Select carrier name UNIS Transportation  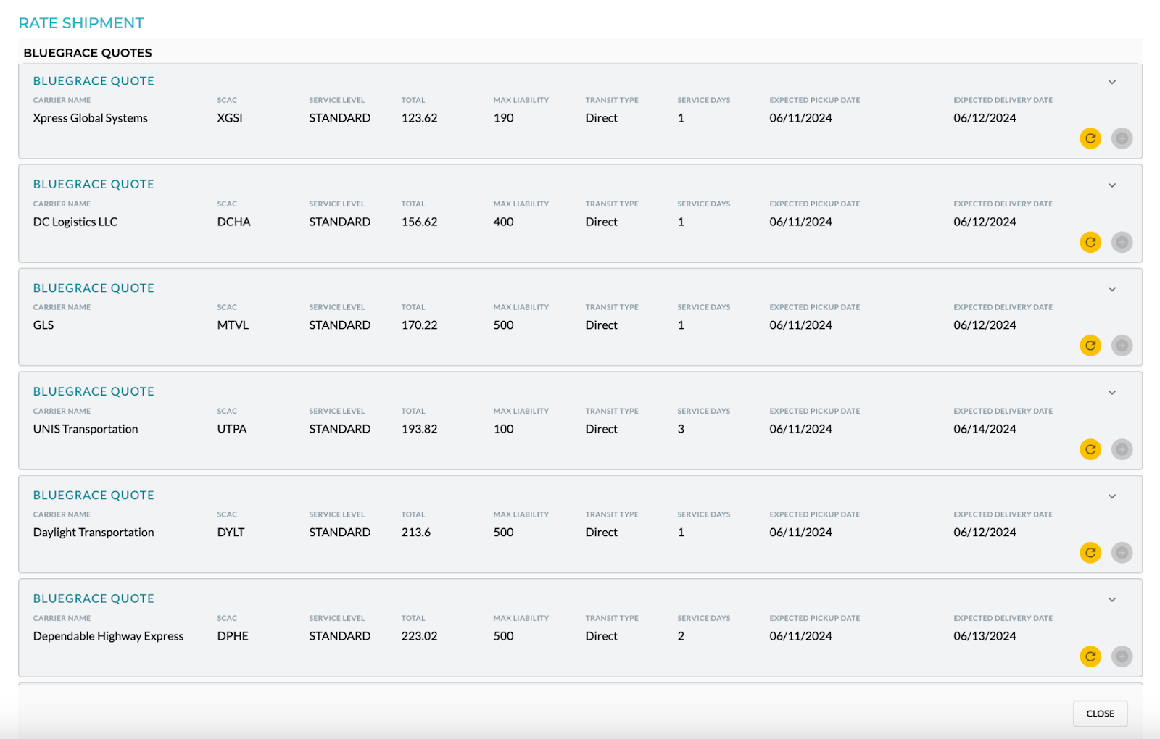[86, 429]
